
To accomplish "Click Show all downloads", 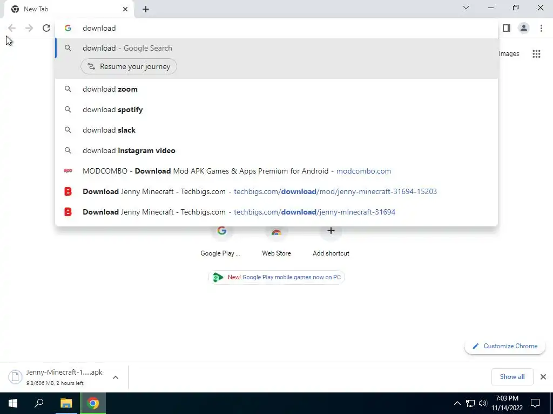I will pos(512,377).
